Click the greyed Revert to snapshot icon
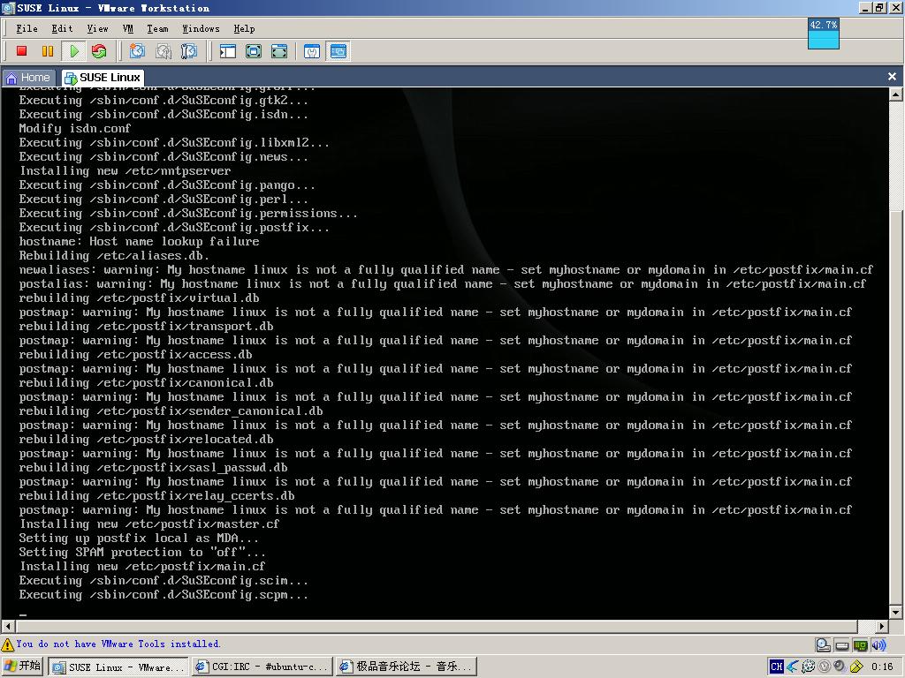Image resolution: width=905 pixels, height=678 pixels. point(164,51)
